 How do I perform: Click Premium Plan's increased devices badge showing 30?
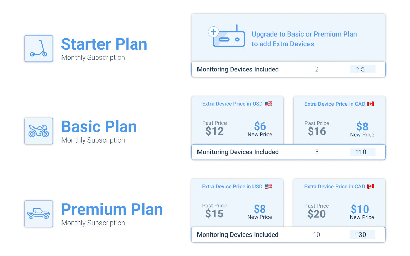point(362,235)
